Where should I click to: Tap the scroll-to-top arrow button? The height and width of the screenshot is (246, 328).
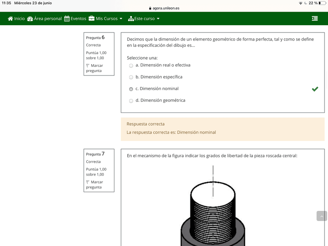[321, 216]
